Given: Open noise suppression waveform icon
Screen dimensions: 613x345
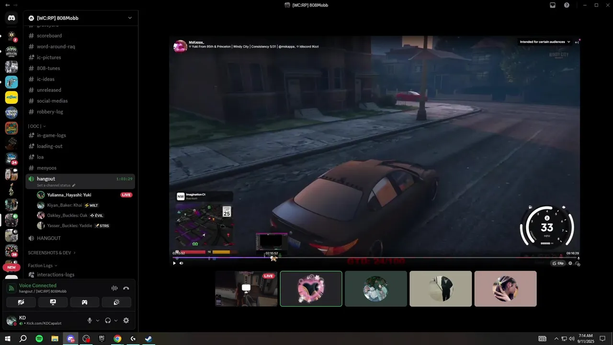Looking at the screenshot, I should (114, 288).
